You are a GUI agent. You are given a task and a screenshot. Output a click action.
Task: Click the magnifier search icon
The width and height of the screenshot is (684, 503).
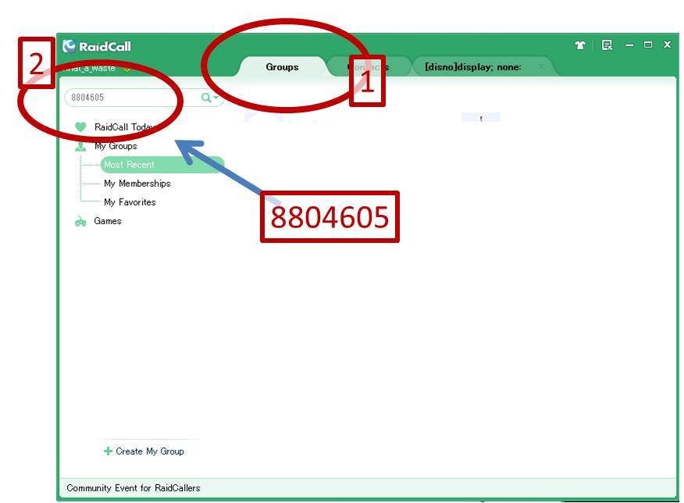tap(206, 98)
